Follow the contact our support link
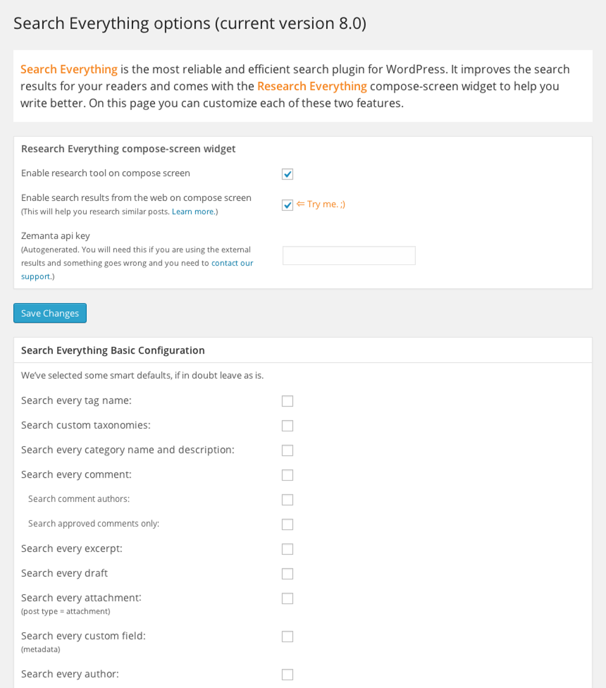The width and height of the screenshot is (606, 688). pyautogui.click(x=232, y=263)
